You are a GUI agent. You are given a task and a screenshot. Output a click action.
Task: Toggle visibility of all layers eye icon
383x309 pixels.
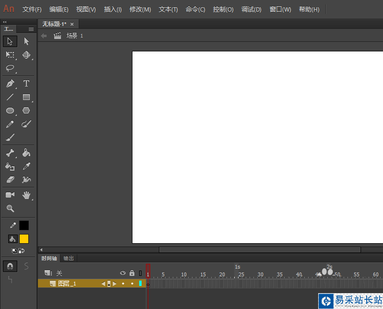[123, 273]
